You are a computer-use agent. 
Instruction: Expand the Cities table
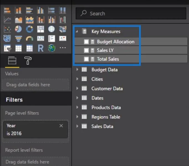77,79
